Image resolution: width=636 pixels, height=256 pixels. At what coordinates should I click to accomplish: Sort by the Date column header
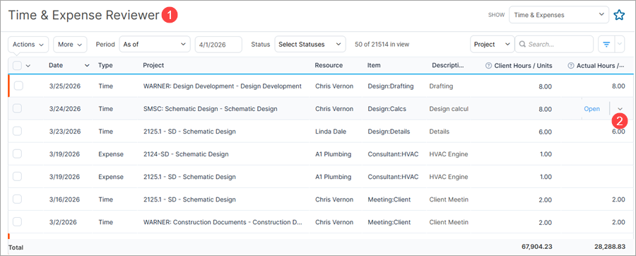[56, 65]
